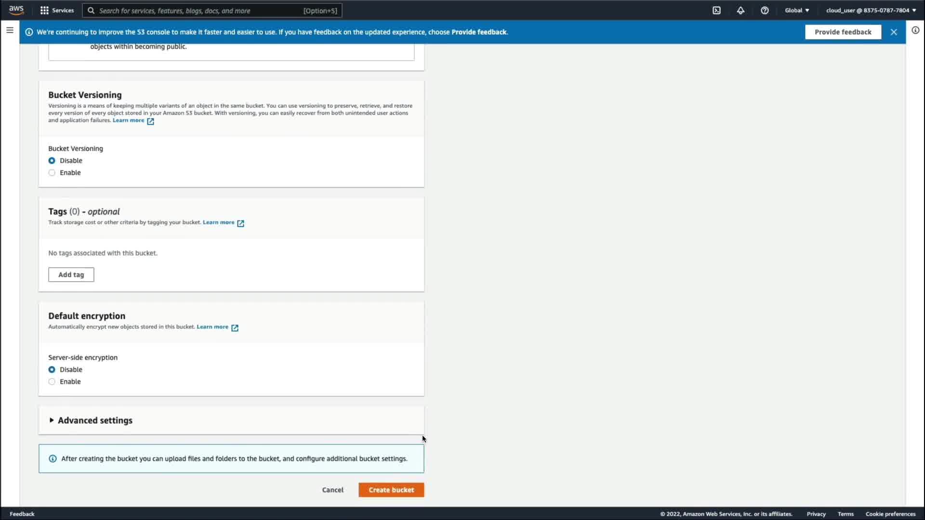Screen dimensions: 925x520
Task: Select Enable for Bucket Versioning
Action: (52, 173)
